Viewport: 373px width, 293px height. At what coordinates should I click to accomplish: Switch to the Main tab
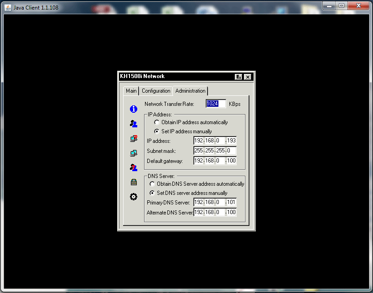[131, 91]
